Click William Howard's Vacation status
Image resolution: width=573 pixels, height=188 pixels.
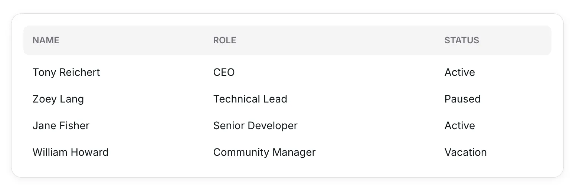tap(465, 152)
